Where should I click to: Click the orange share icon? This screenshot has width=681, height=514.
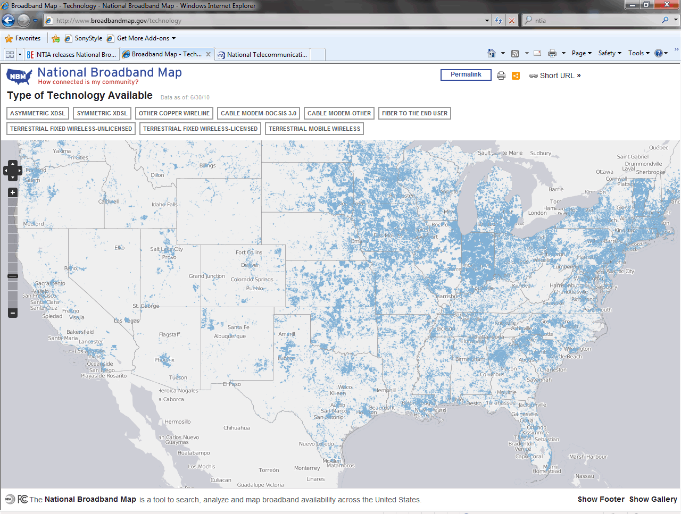click(516, 75)
